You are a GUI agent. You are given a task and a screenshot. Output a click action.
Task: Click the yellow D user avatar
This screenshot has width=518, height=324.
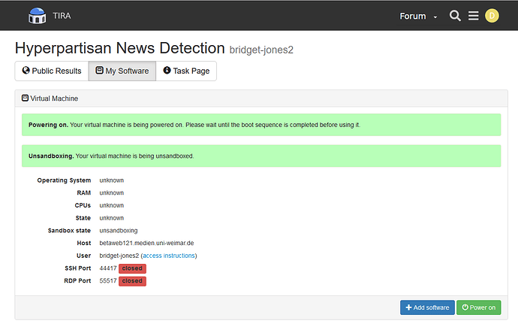click(x=492, y=16)
